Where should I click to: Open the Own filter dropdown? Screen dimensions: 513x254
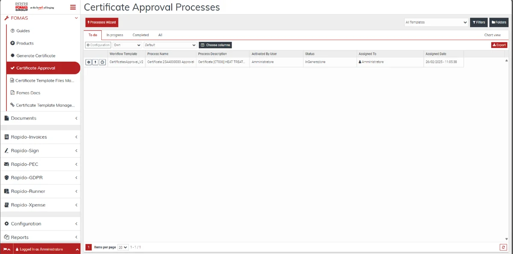(x=127, y=45)
